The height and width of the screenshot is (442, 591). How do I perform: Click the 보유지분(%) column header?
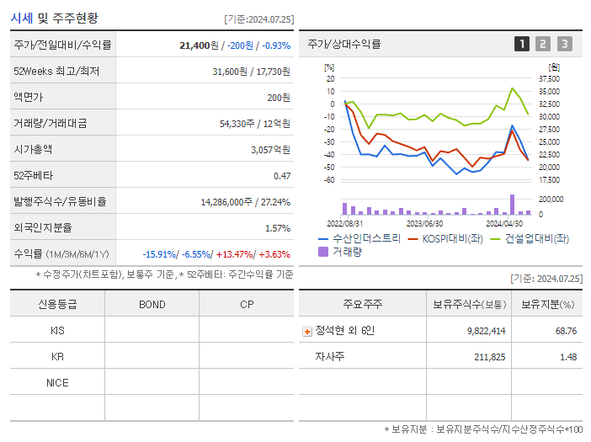coord(547,304)
